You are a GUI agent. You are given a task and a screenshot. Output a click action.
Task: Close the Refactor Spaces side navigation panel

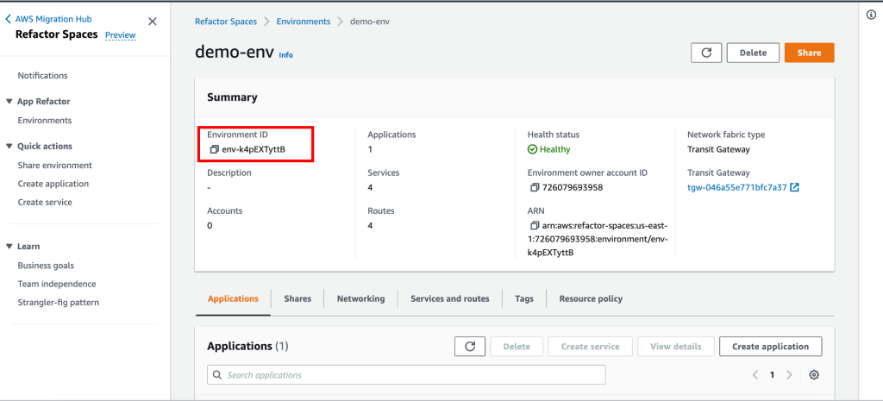coord(153,22)
